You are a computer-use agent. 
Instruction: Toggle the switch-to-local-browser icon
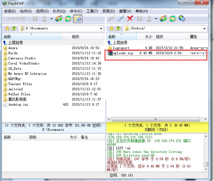78,19
